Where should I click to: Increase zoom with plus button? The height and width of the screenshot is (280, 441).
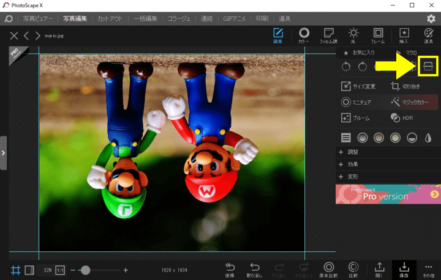tap(126, 270)
